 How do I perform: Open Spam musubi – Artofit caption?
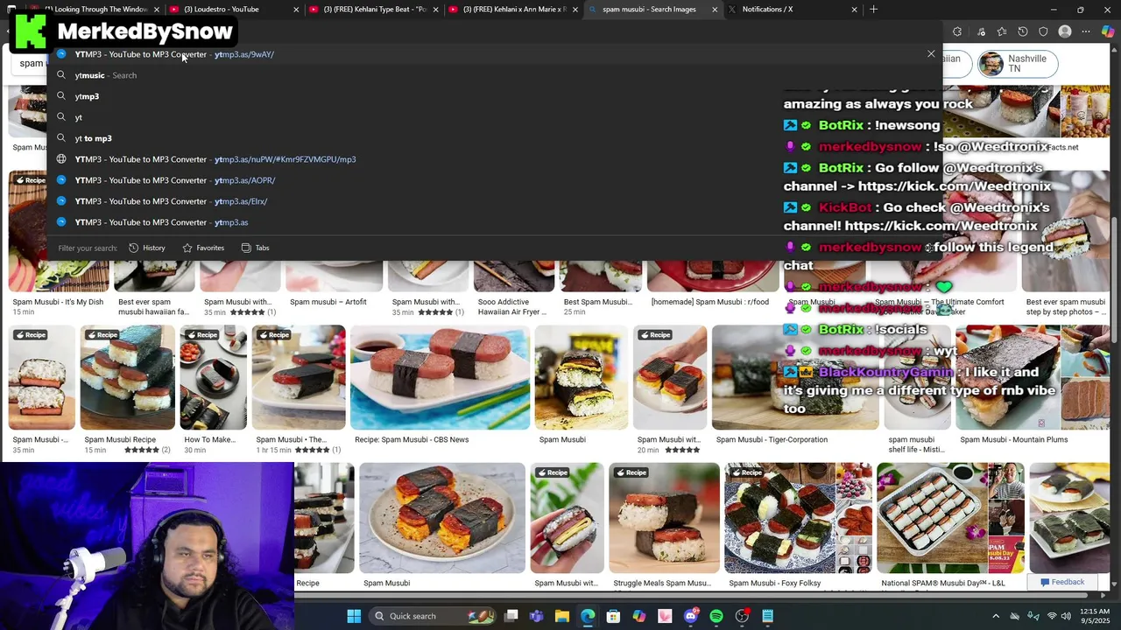click(328, 302)
